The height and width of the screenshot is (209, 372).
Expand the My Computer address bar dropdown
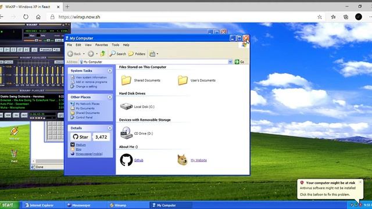click(230, 62)
